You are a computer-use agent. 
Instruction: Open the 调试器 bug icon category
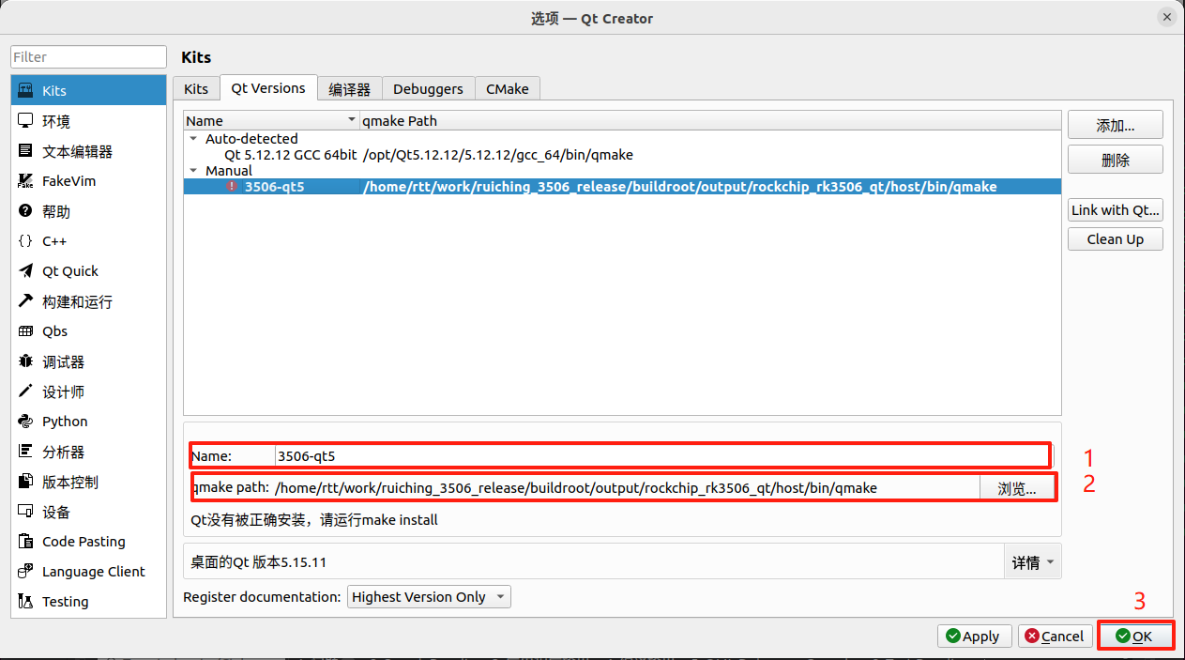pyautogui.click(x=26, y=361)
